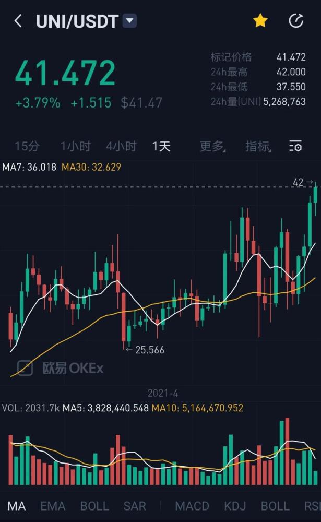The image size is (321, 522).
Task: Select the SAR indicator
Action: (x=135, y=506)
